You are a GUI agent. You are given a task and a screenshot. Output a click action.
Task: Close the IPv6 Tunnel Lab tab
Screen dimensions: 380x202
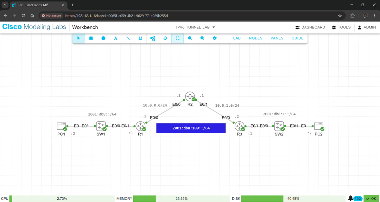[63, 5]
